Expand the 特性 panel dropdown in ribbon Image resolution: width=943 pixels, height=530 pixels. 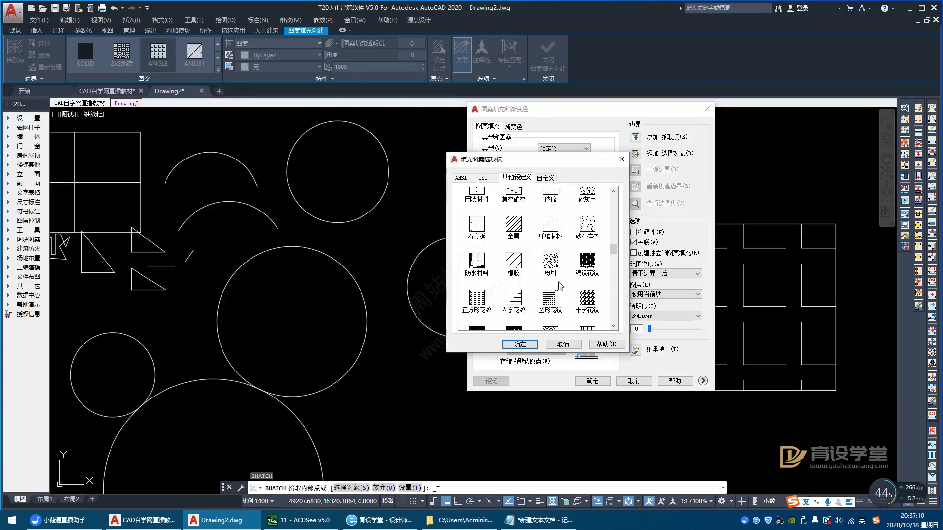325,79
